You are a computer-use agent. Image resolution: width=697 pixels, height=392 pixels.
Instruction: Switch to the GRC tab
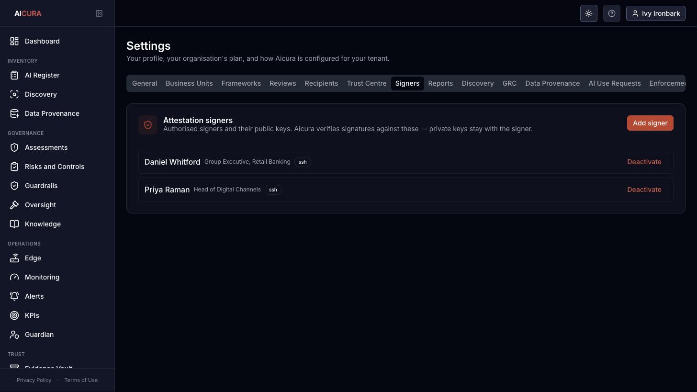pos(509,83)
